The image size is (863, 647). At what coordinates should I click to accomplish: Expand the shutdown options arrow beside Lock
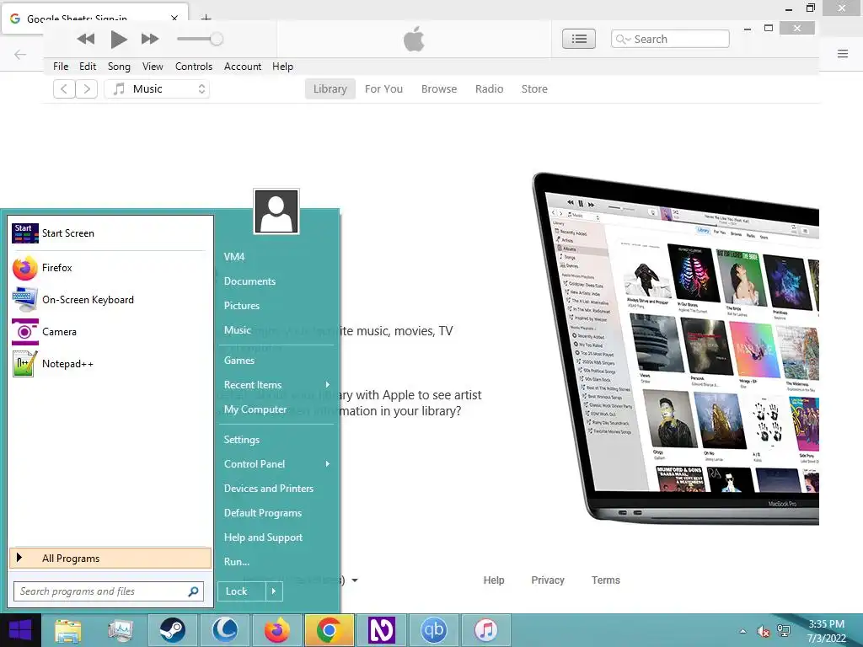[274, 591]
